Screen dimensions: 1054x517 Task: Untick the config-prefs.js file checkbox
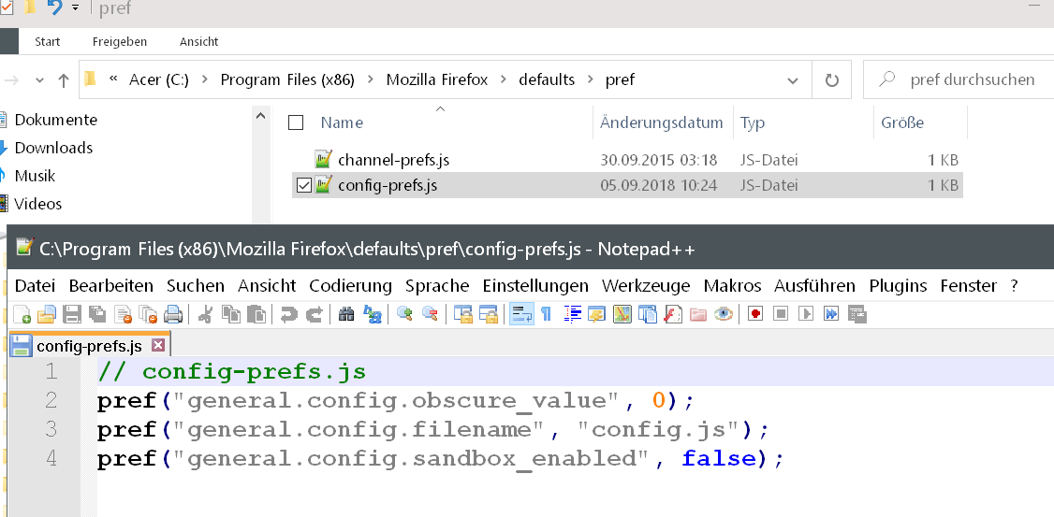303,185
